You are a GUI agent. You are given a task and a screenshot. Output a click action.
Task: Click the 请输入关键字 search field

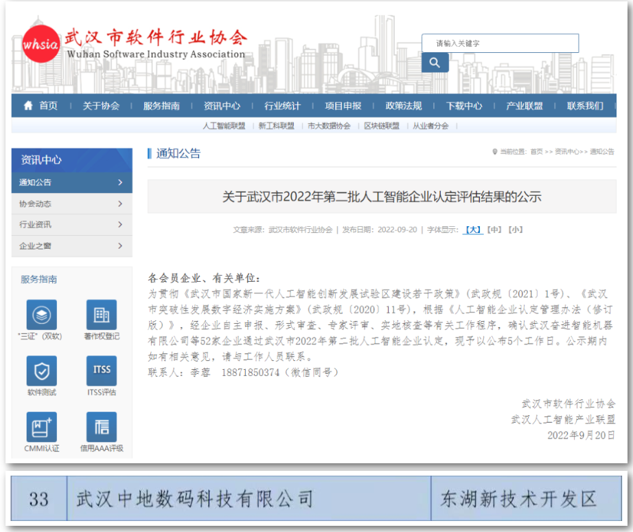(x=500, y=43)
